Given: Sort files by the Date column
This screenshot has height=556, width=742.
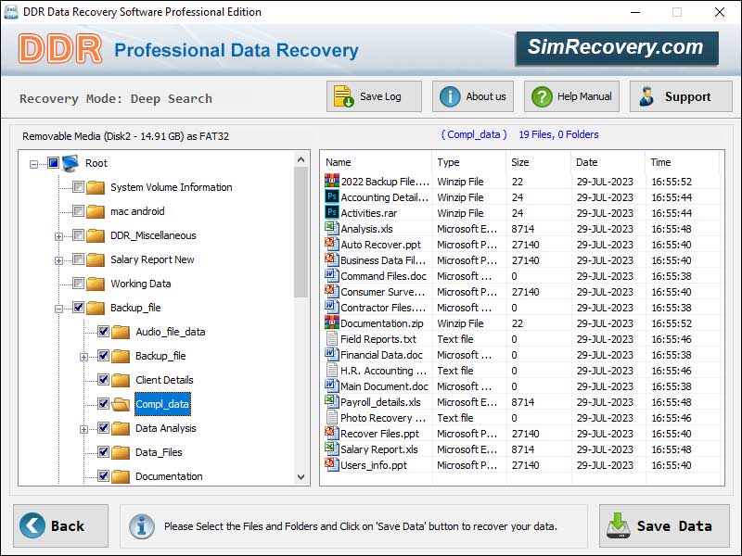Looking at the screenshot, I should pyautogui.click(x=608, y=162).
